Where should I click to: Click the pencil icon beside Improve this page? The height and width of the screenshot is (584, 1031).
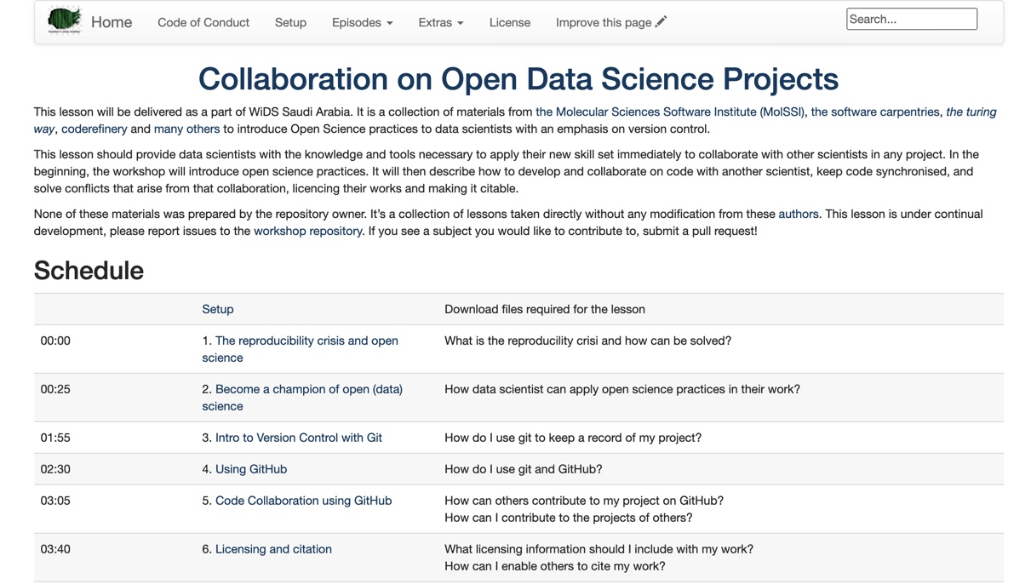tap(662, 21)
